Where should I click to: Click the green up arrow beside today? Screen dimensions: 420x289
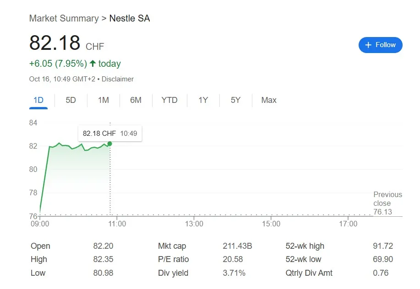pos(93,64)
